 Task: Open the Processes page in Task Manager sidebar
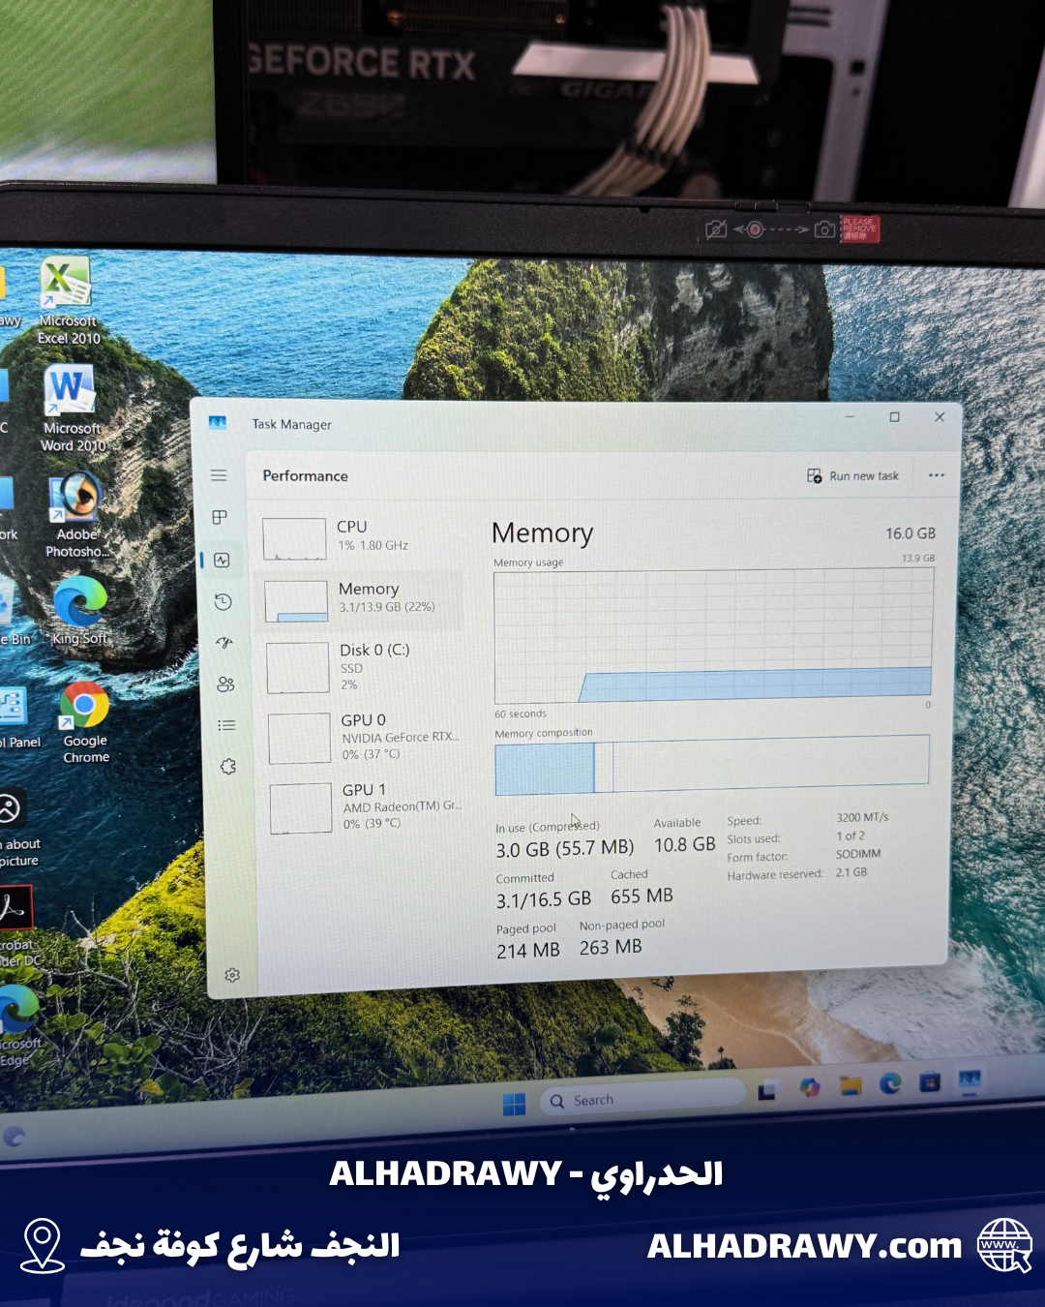click(x=220, y=517)
